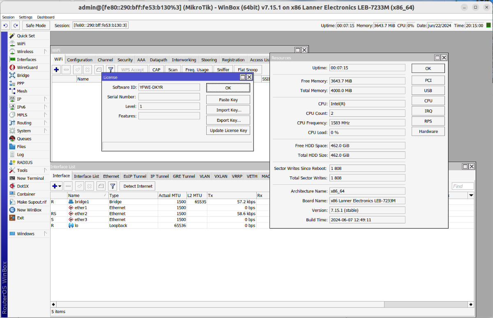Switch to the Datapath tab
Screen dimensions: 493x318
coord(159,60)
